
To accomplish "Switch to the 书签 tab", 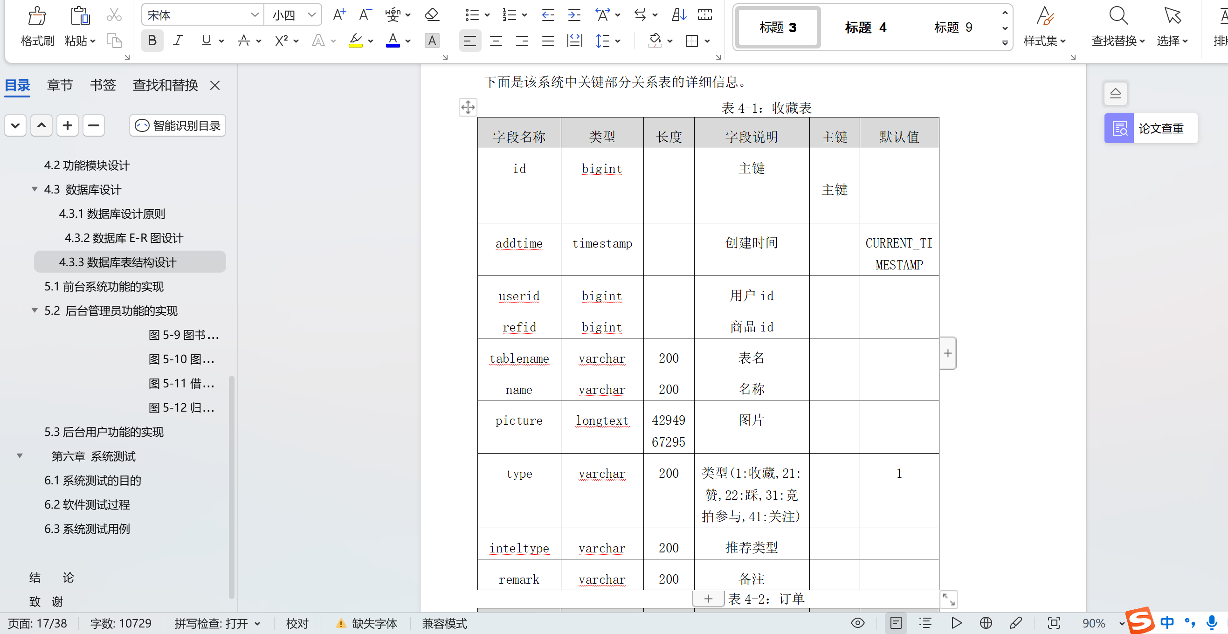I will tap(103, 85).
